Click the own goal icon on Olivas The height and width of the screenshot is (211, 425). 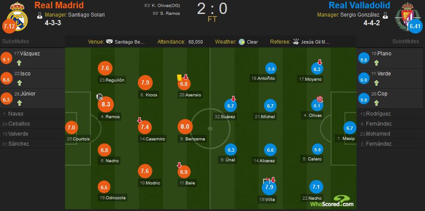click(320, 99)
